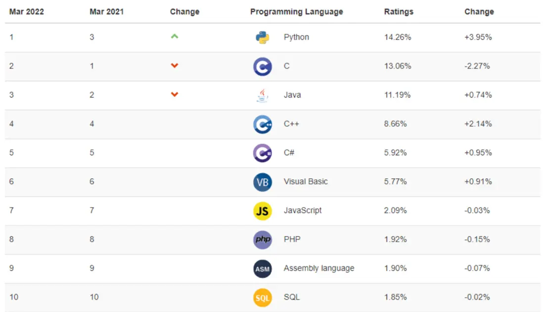This screenshot has height=312, width=543.
Task: Click the Mar 2022 column header
Action: click(x=26, y=11)
